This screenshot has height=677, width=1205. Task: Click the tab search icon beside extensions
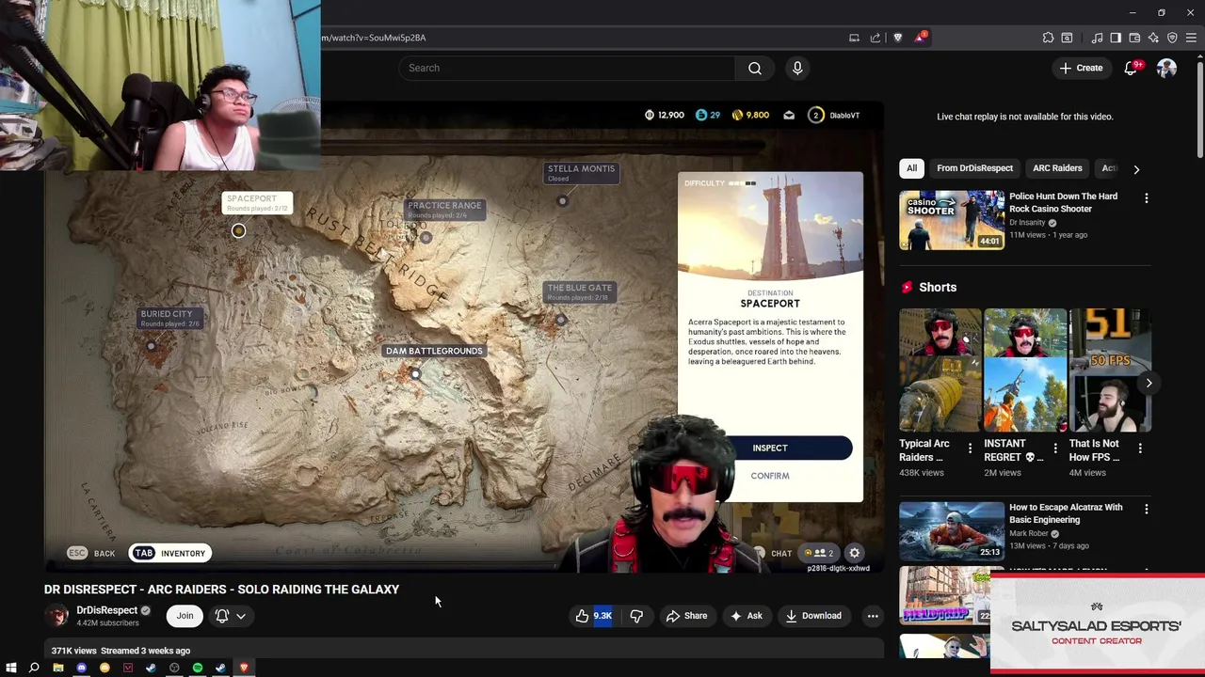point(1067,38)
